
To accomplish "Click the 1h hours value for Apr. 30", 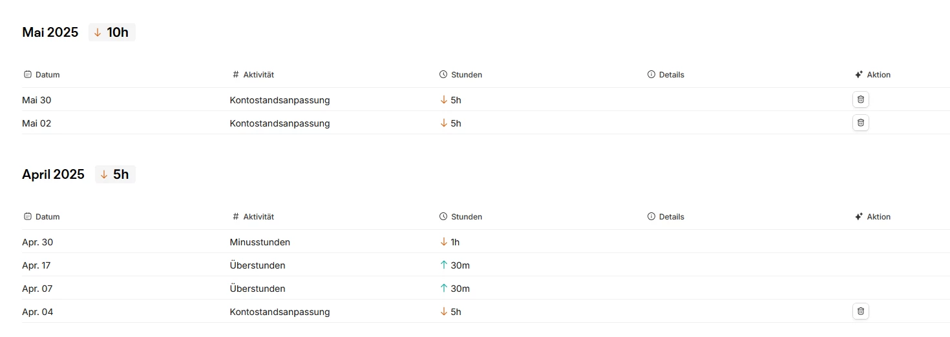I will [454, 242].
